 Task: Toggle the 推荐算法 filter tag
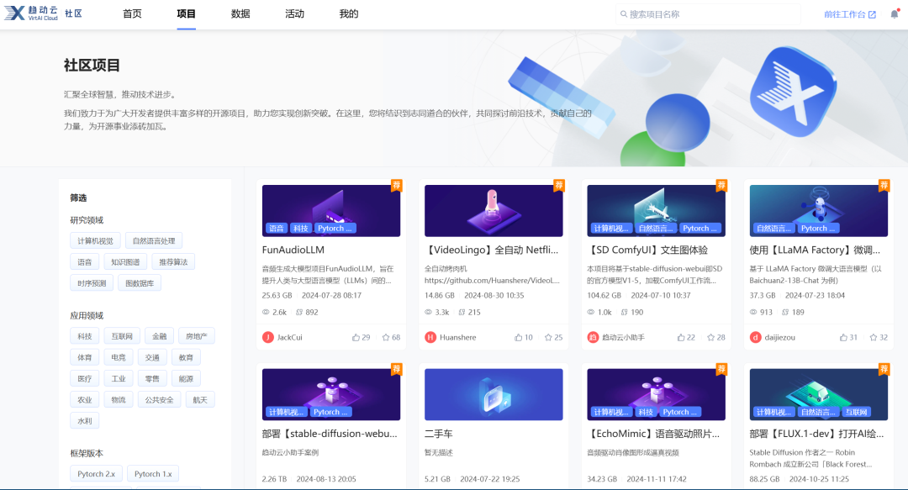coord(173,261)
